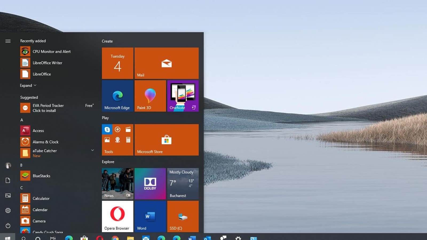Image resolution: width=427 pixels, height=240 pixels.
Task: Open the Tuesday 4 calendar tile
Action: coord(117,63)
